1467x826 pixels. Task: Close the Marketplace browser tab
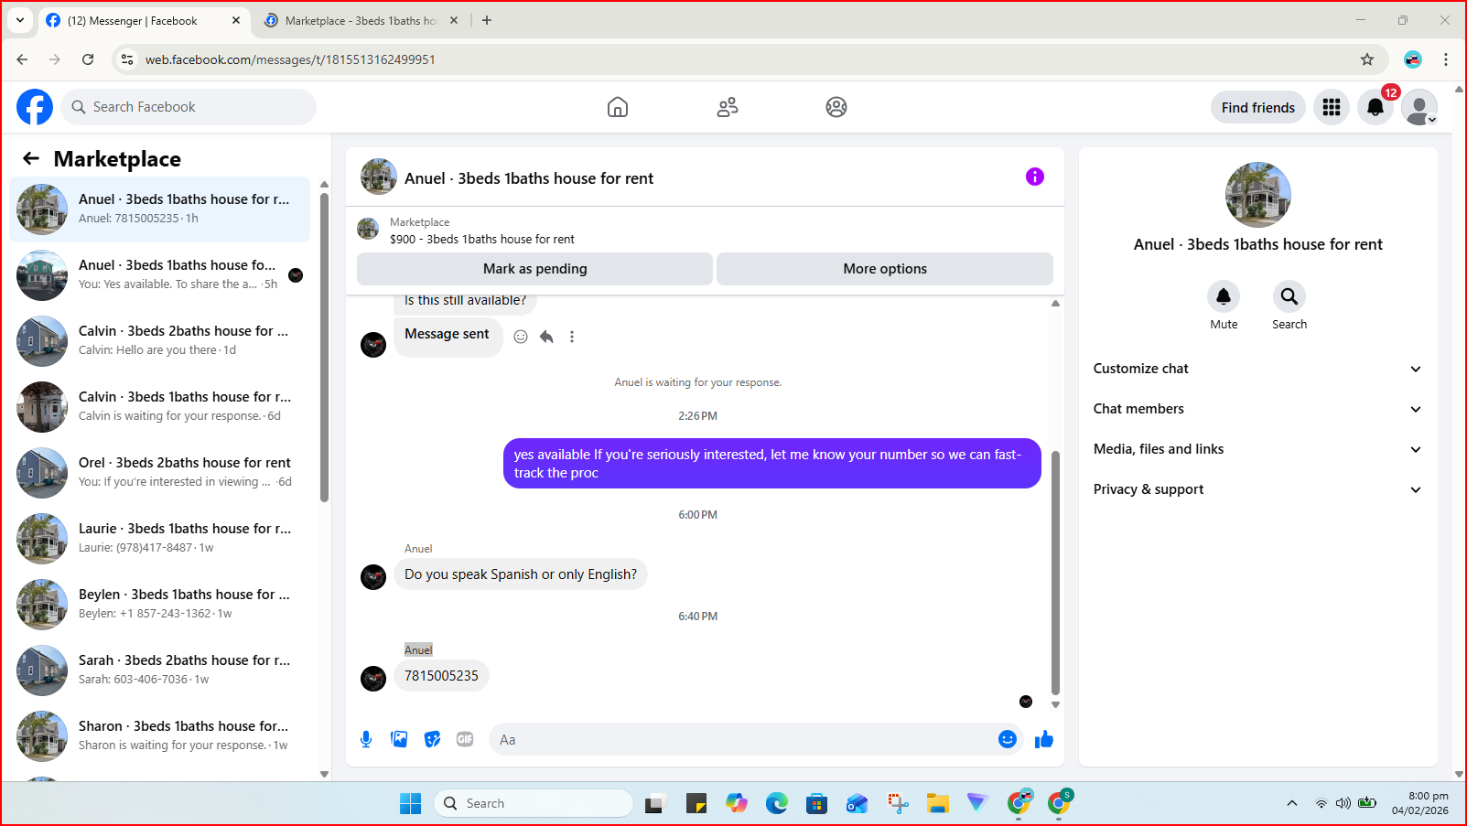pyautogui.click(x=454, y=20)
